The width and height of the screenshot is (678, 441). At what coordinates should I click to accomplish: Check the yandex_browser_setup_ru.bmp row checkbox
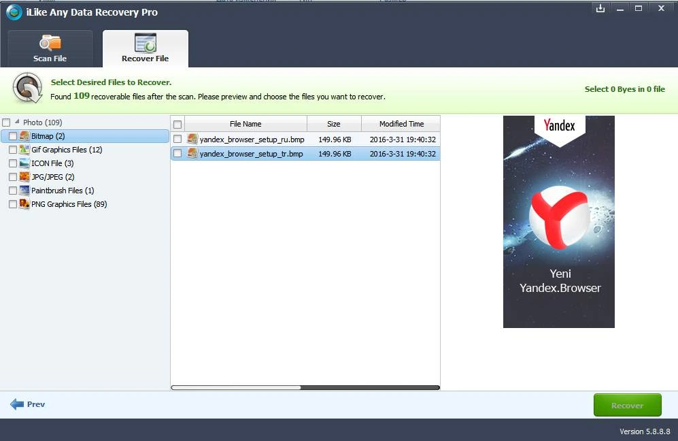point(177,139)
